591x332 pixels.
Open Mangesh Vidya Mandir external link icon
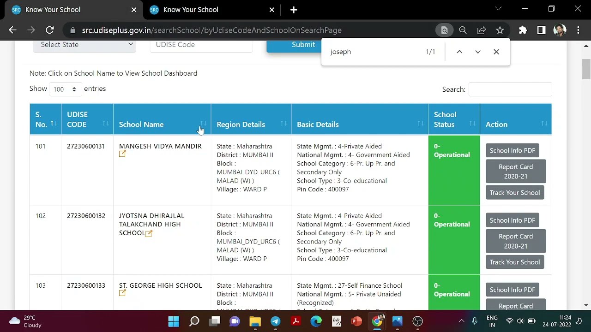click(x=122, y=154)
